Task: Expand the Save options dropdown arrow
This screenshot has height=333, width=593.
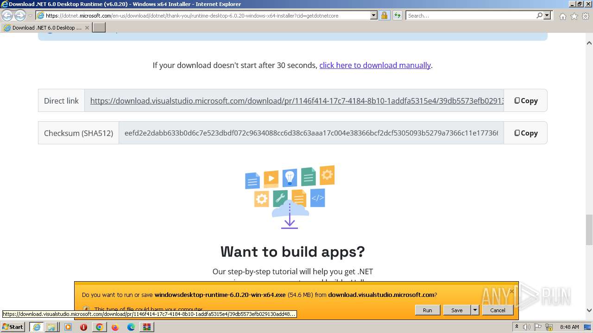Action: [x=475, y=310]
